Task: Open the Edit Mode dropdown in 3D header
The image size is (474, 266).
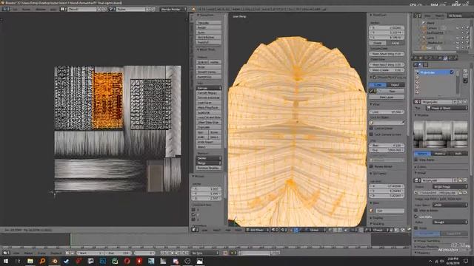Action: point(257,230)
